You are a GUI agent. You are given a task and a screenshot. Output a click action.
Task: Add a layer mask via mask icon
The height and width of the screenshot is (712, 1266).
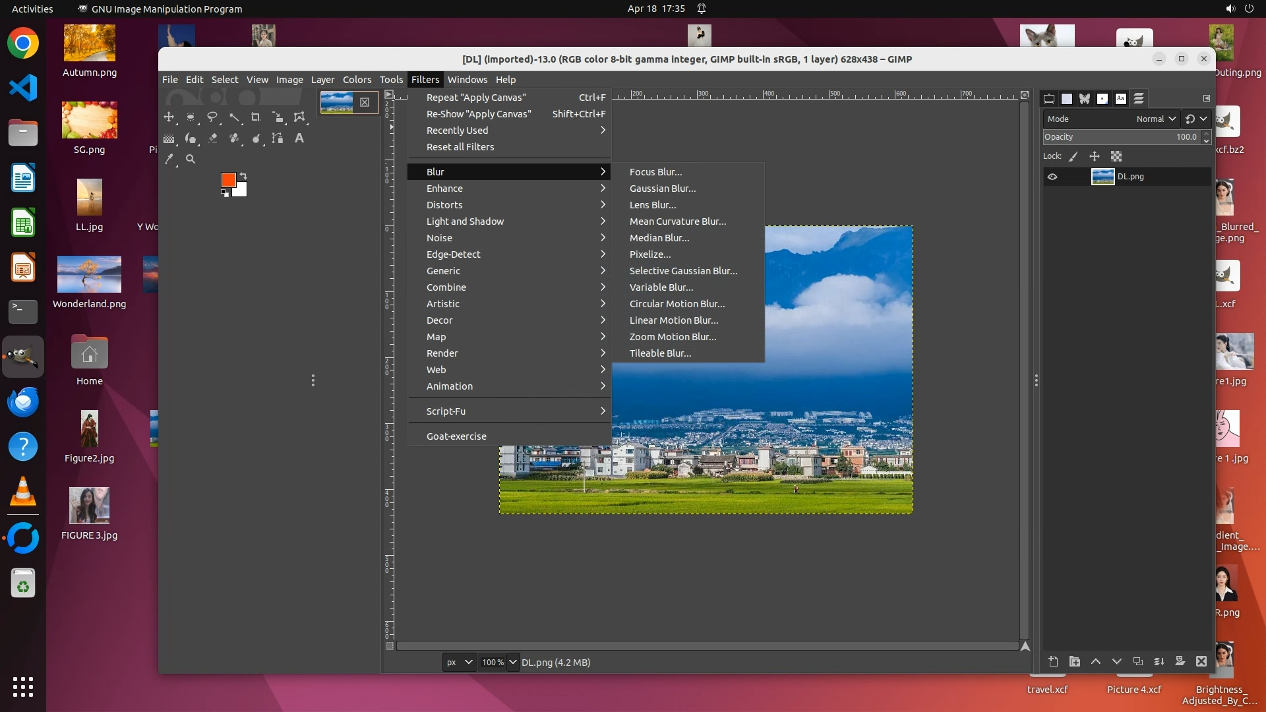click(x=1180, y=661)
